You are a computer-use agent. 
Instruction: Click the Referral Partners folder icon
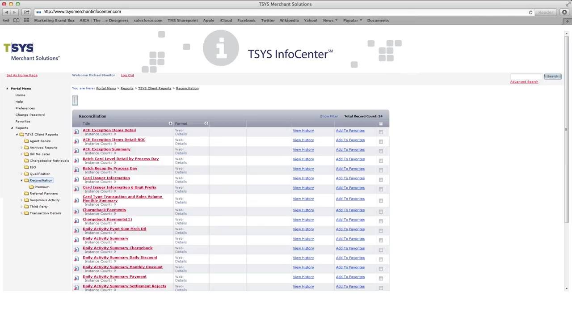[x=26, y=193]
